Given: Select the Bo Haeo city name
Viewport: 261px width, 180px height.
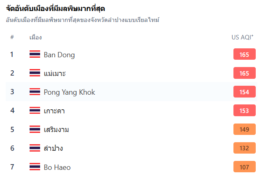Looking at the screenshot, I should tap(57, 167).
